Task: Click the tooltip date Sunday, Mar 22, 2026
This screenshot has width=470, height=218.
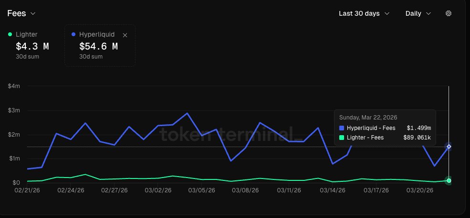Action: (x=368, y=118)
